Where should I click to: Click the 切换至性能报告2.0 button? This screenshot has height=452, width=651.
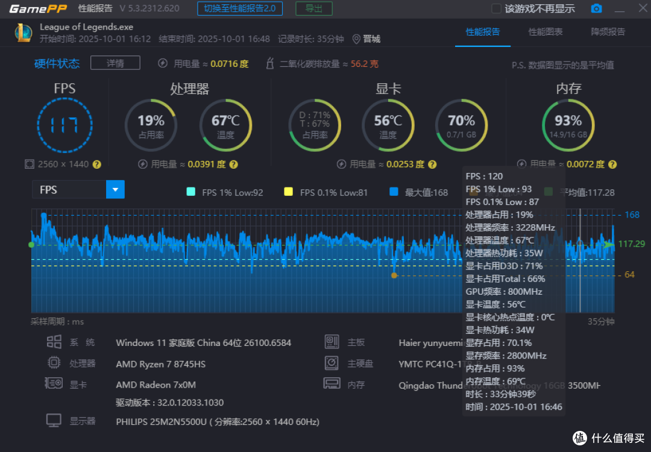coord(240,8)
